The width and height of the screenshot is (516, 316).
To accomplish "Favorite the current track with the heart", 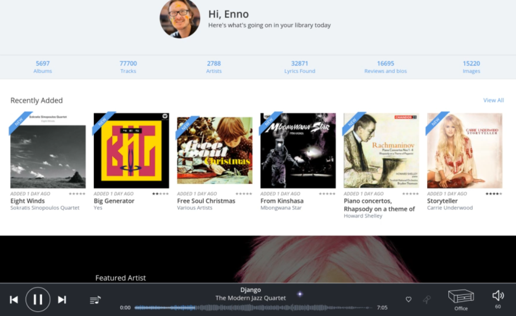I will point(408,299).
